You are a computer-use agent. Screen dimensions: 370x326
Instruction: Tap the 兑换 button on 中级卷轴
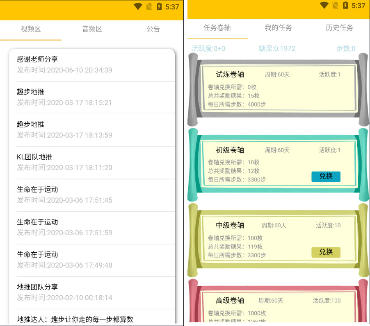coord(326,252)
